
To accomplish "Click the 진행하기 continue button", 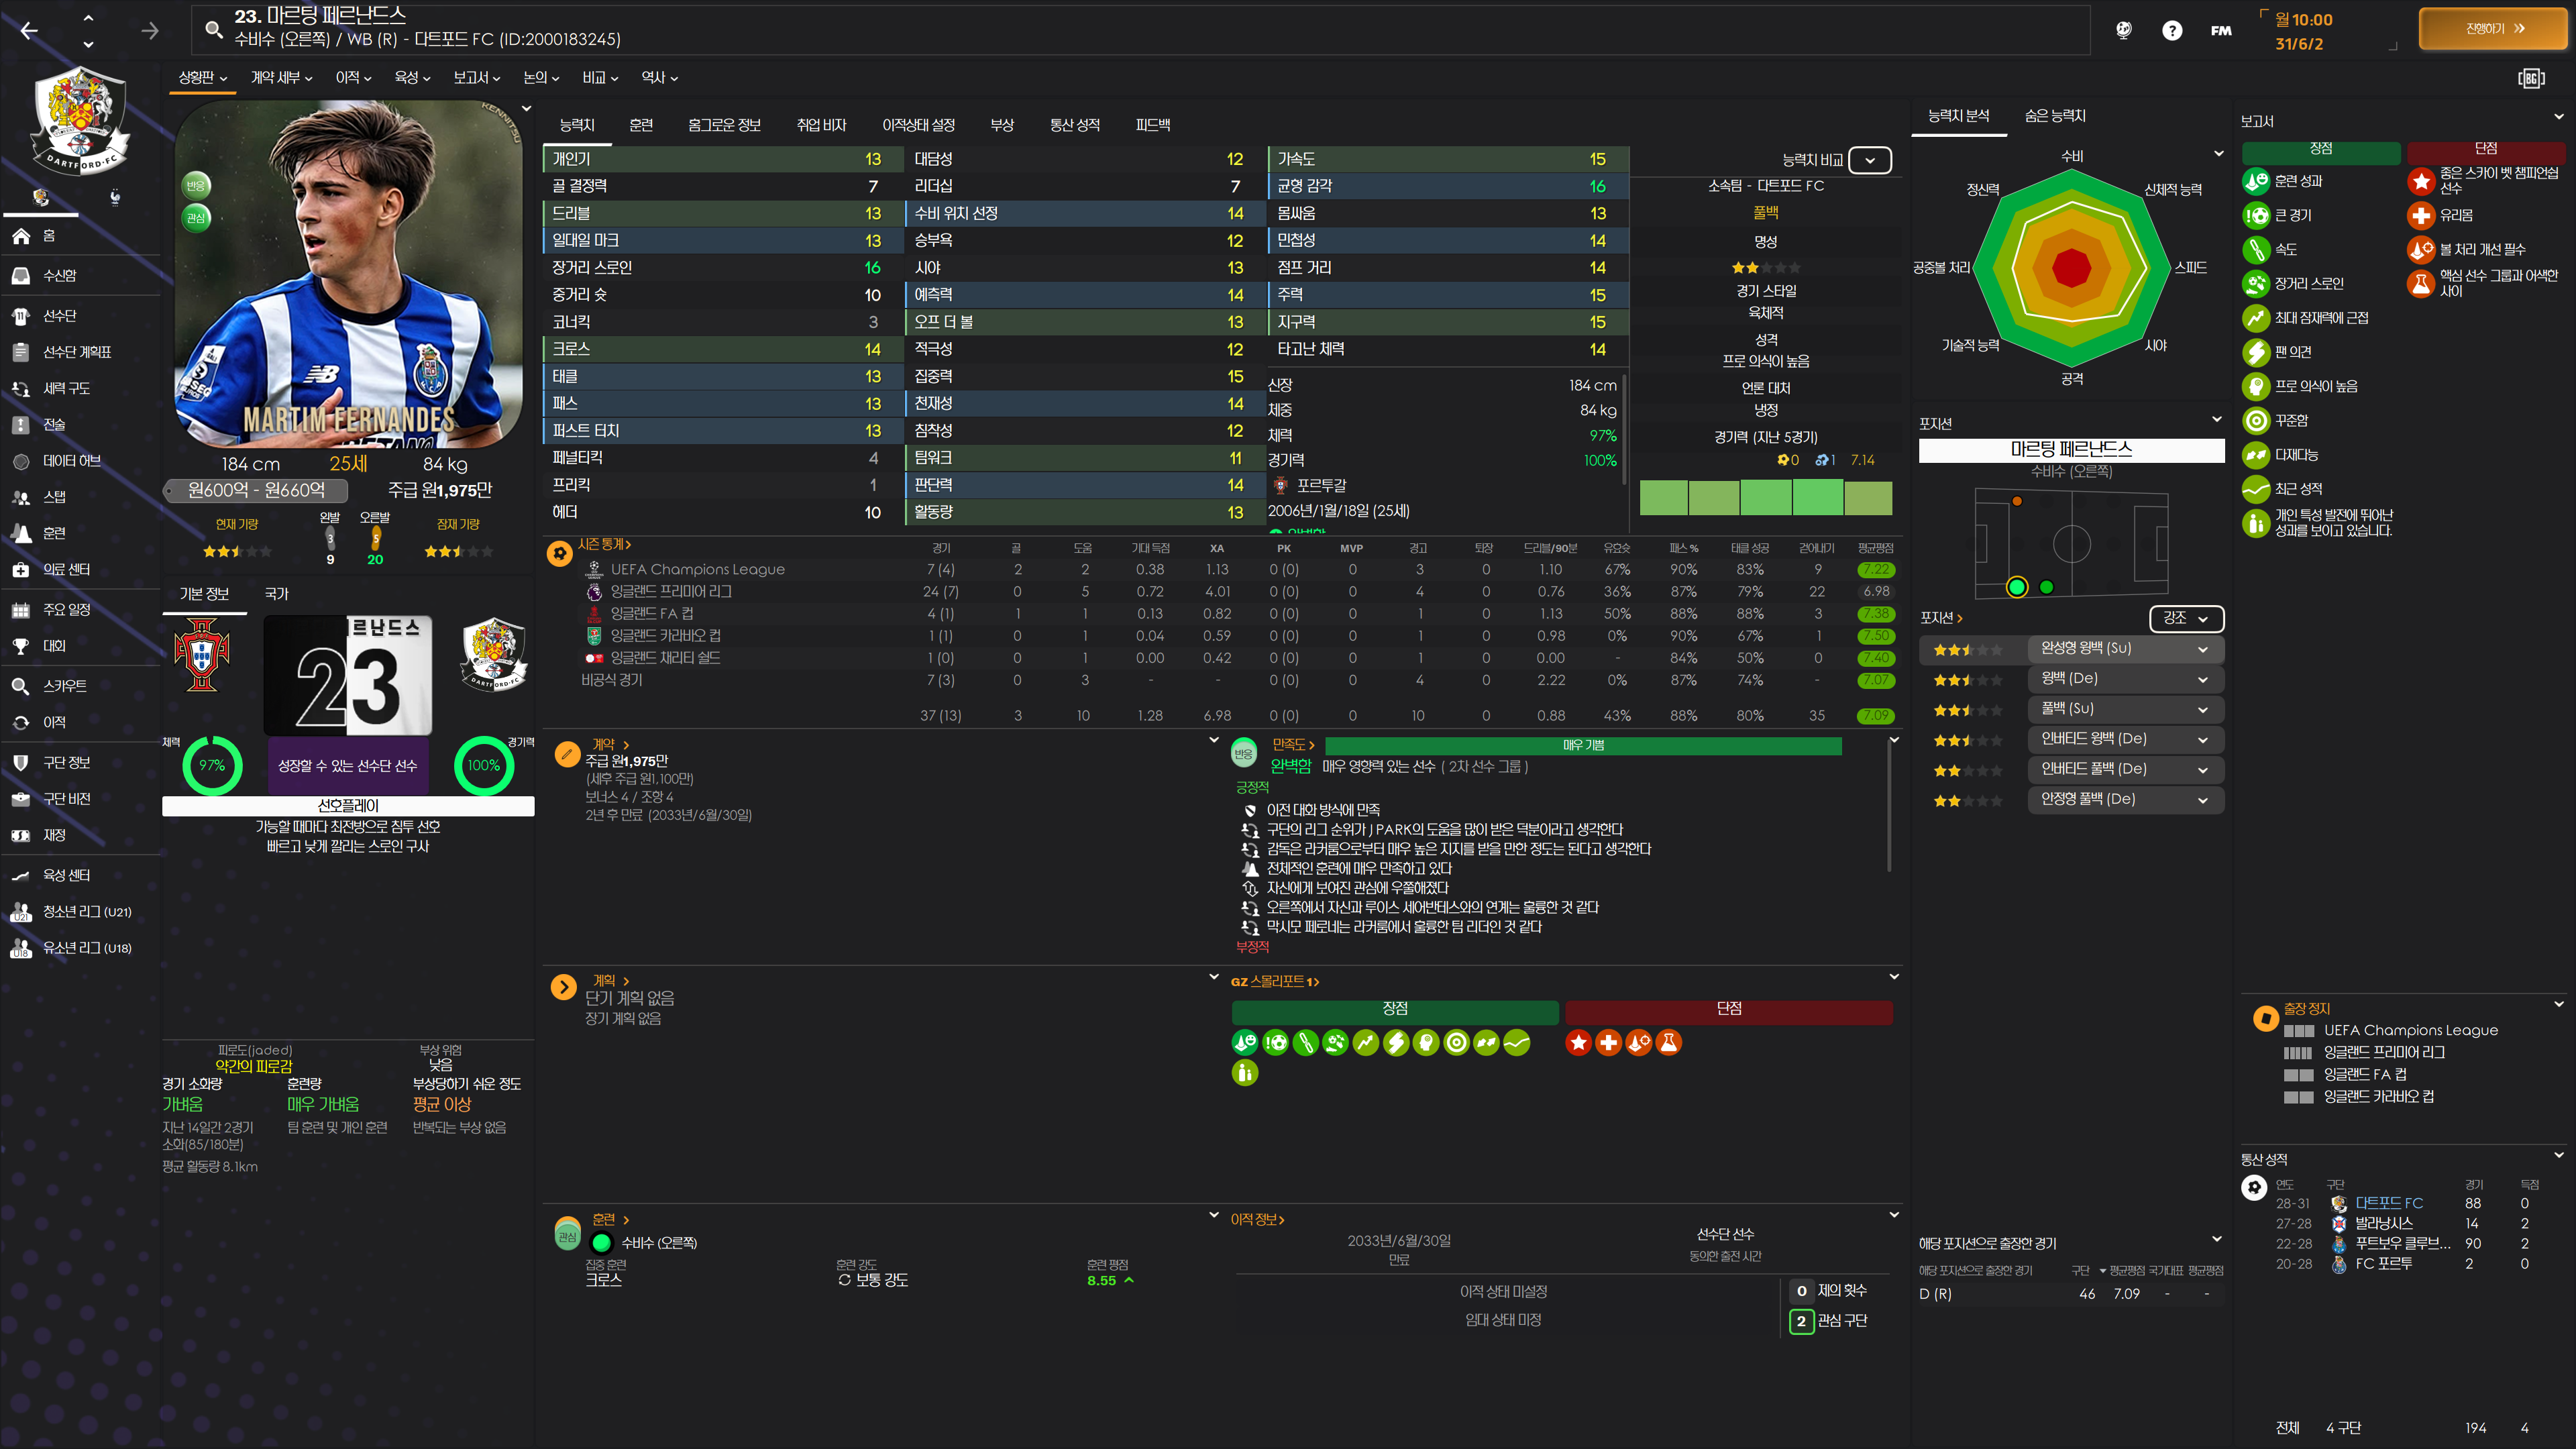I will pyautogui.click(x=2494, y=29).
